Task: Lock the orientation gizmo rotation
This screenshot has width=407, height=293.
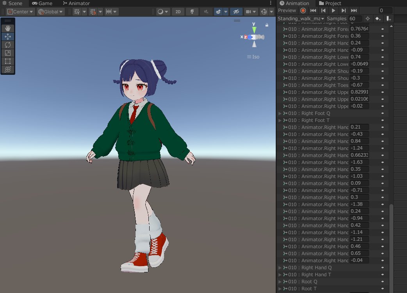Action: tap(267, 25)
